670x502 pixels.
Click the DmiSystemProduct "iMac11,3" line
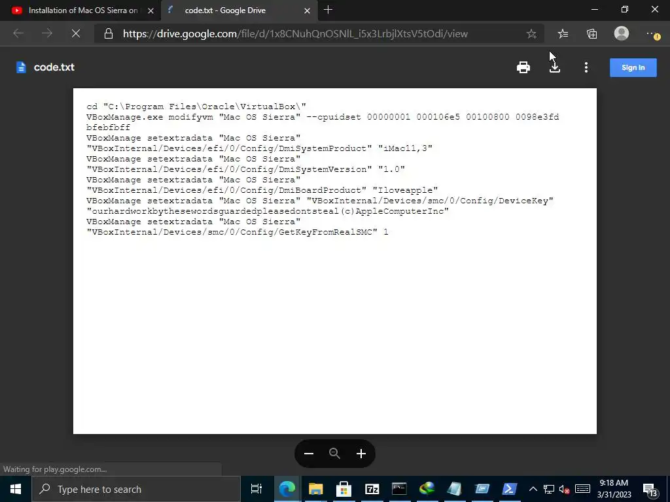click(x=259, y=148)
